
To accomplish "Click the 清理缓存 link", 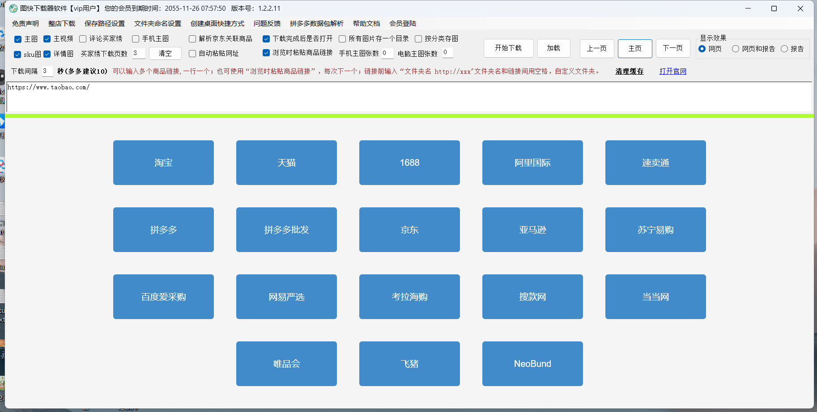I will (630, 71).
